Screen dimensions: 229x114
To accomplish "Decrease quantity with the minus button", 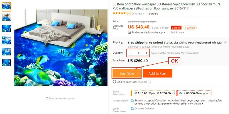I will (131, 53).
